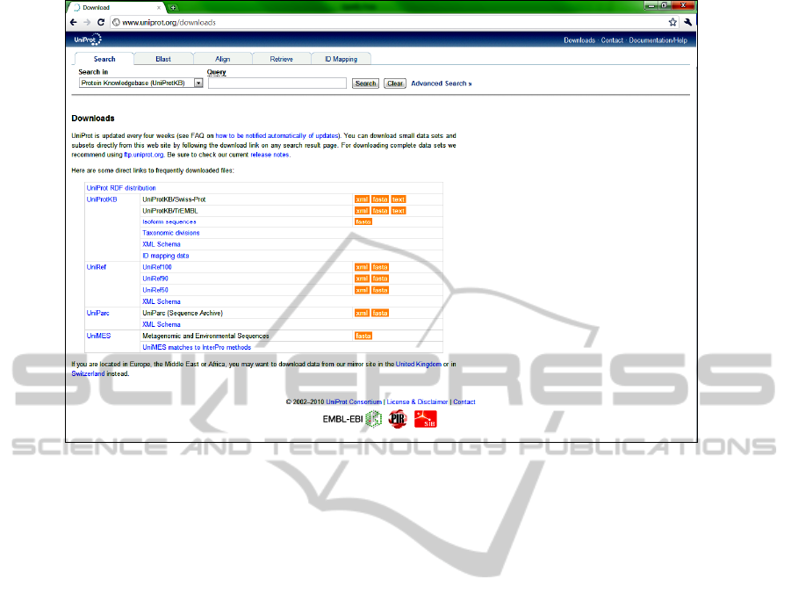Click the SIB logo in the footer
The width and height of the screenshot is (791, 608).
click(426, 419)
